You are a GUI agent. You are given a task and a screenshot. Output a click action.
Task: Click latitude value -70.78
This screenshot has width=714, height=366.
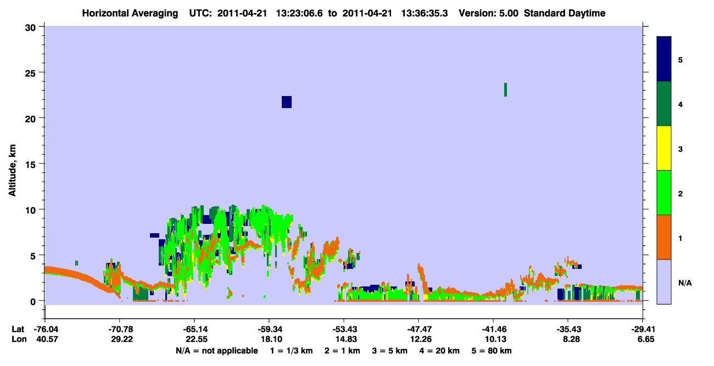[x=120, y=329]
